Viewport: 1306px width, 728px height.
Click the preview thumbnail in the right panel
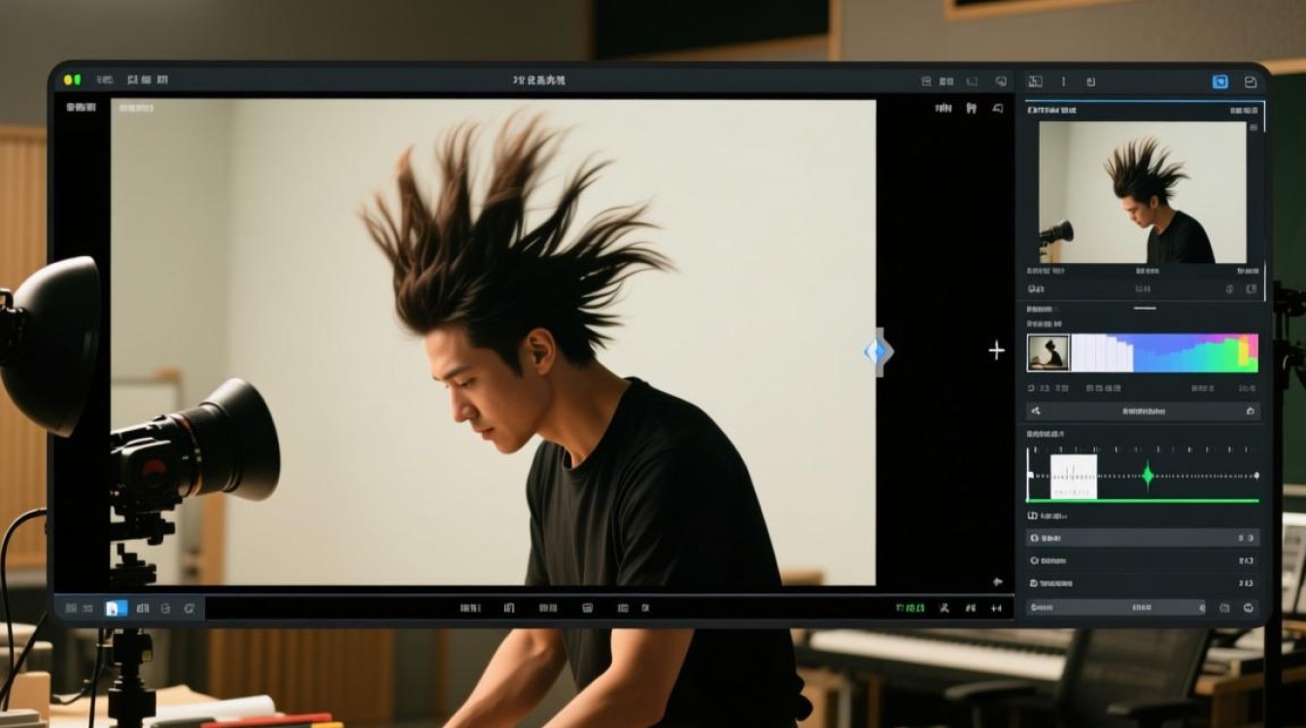click(1142, 192)
